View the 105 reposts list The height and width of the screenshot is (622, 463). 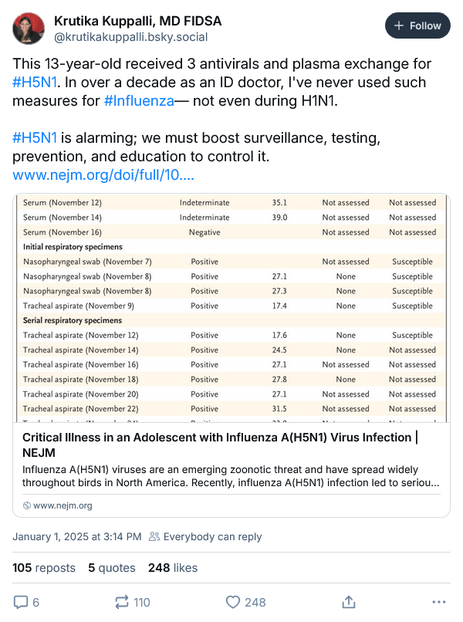[x=44, y=568]
